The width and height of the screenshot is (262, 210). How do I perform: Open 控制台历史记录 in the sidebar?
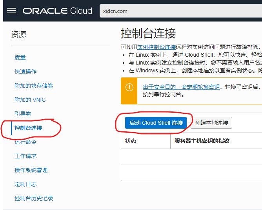coord(34,198)
